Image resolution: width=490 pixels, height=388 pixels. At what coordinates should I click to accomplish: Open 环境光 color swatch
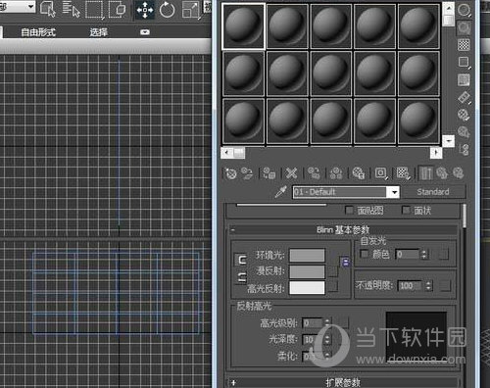(x=307, y=255)
